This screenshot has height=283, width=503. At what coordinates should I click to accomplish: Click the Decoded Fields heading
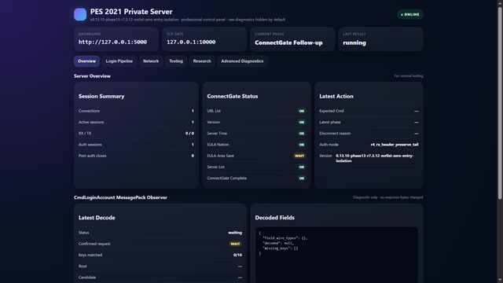coord(274,218)
